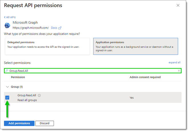Clear the permissions search with the X
189x132 pixels.
click(179, 71)
